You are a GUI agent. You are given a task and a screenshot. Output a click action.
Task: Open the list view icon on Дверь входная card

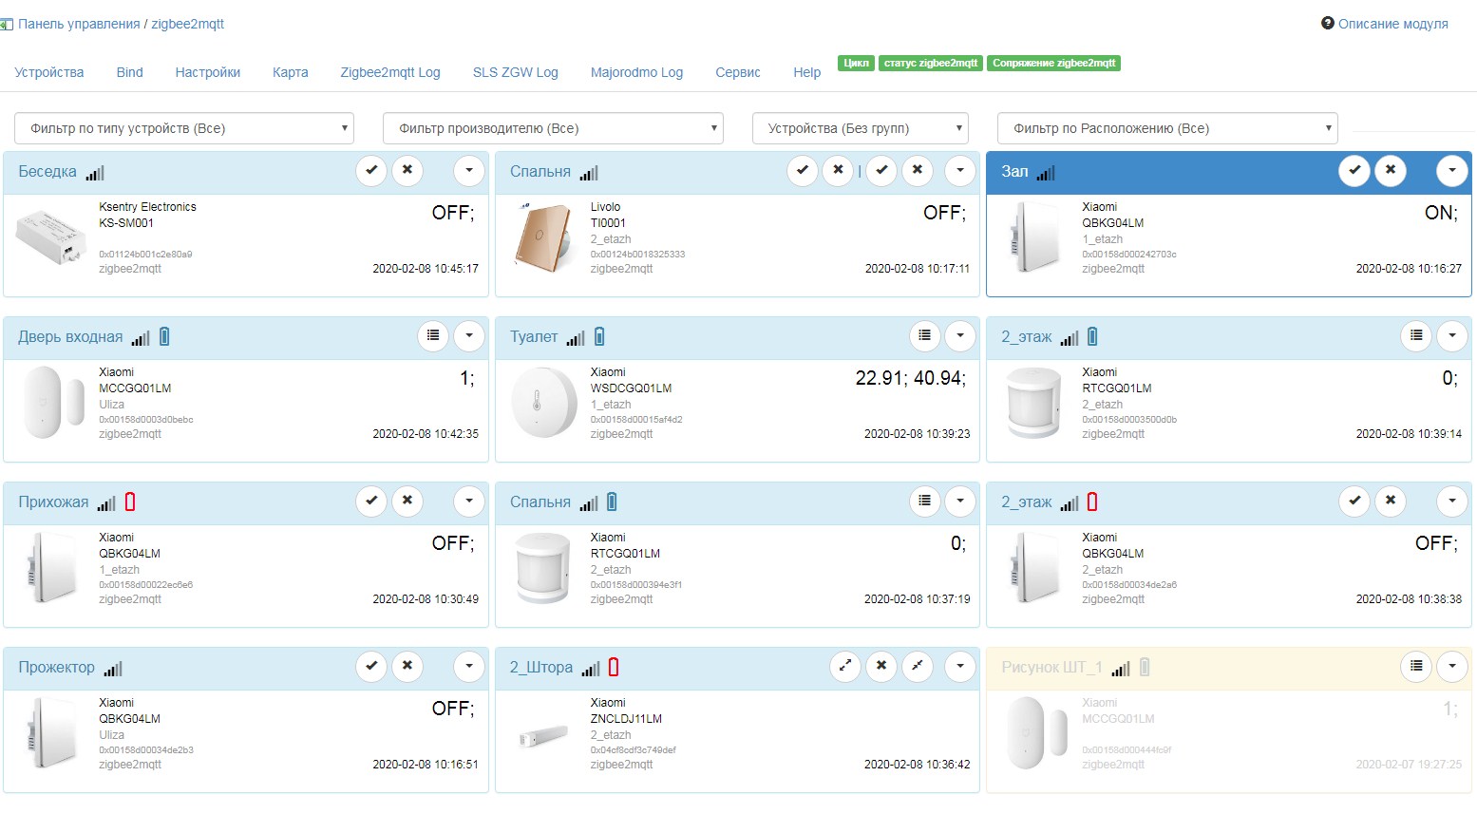tap(433, 336)
